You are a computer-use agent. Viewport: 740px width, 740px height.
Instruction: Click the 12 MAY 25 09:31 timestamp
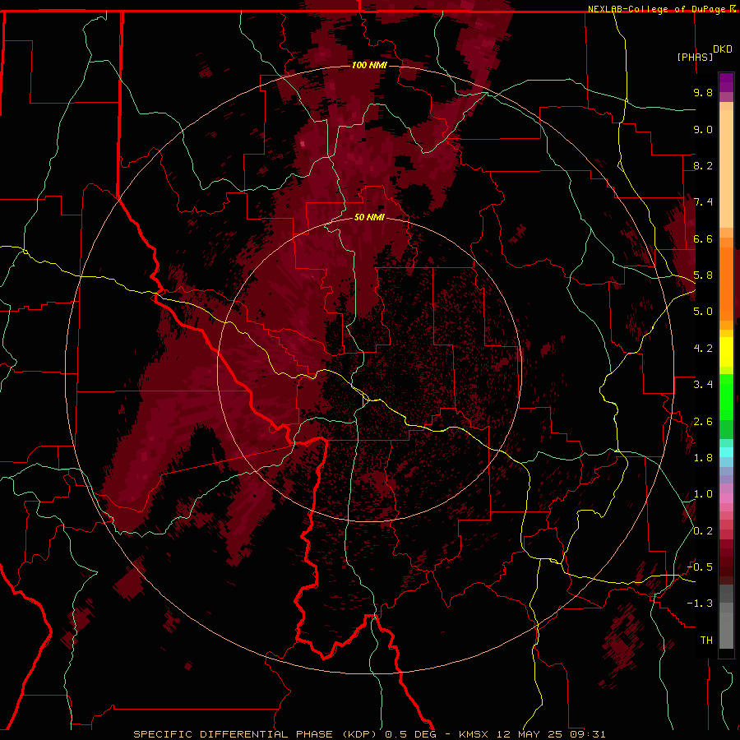551,734
